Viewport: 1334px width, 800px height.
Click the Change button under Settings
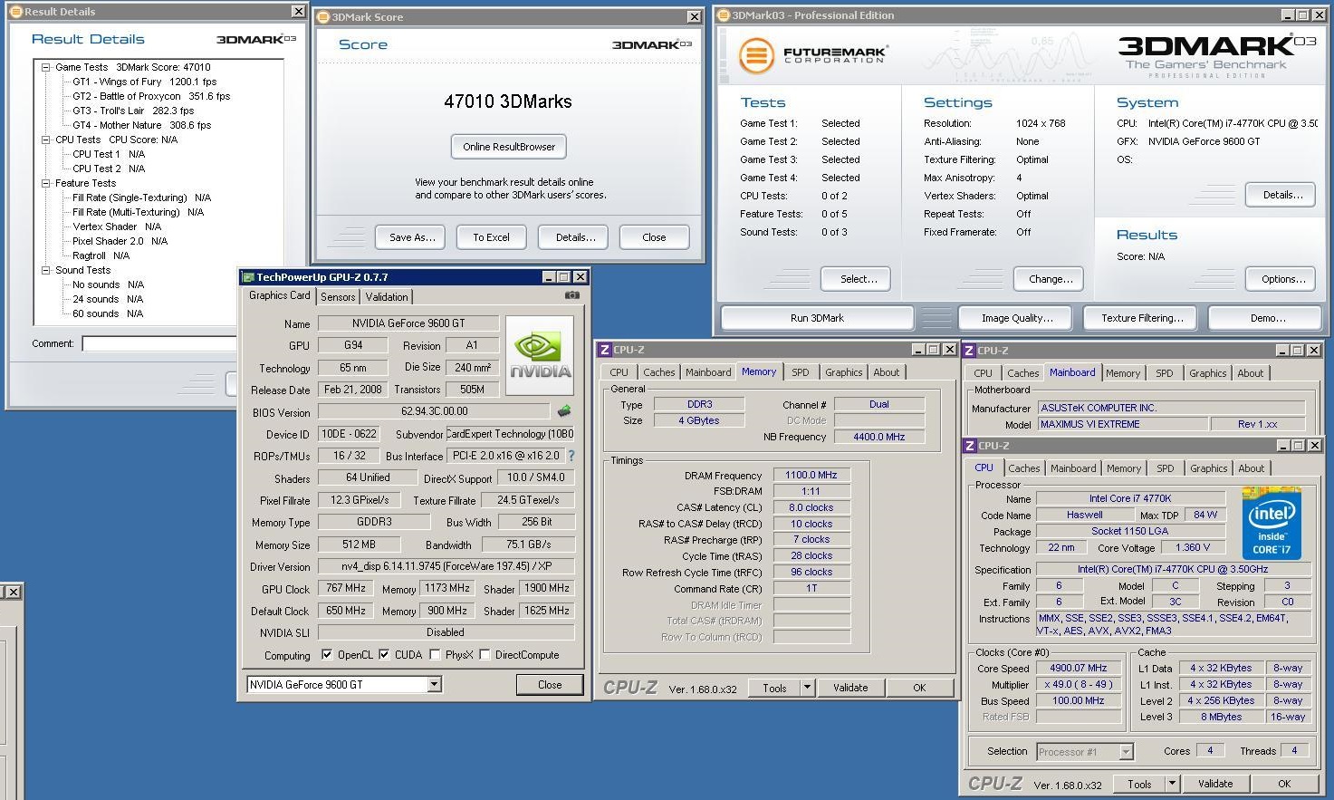[1051, 279]
